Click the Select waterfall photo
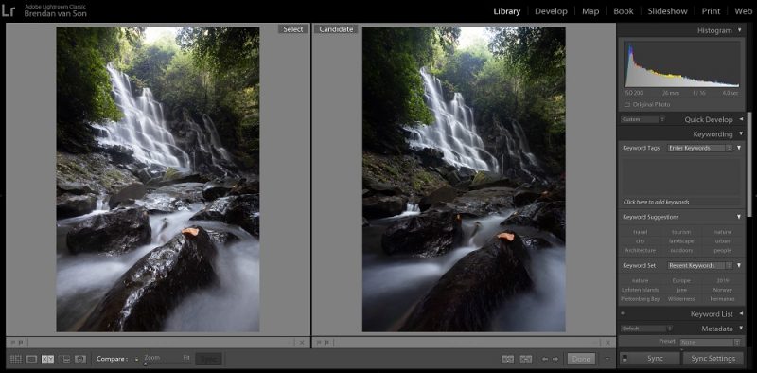The height and width of the screenshot is (373, 757). pos(158,179)
